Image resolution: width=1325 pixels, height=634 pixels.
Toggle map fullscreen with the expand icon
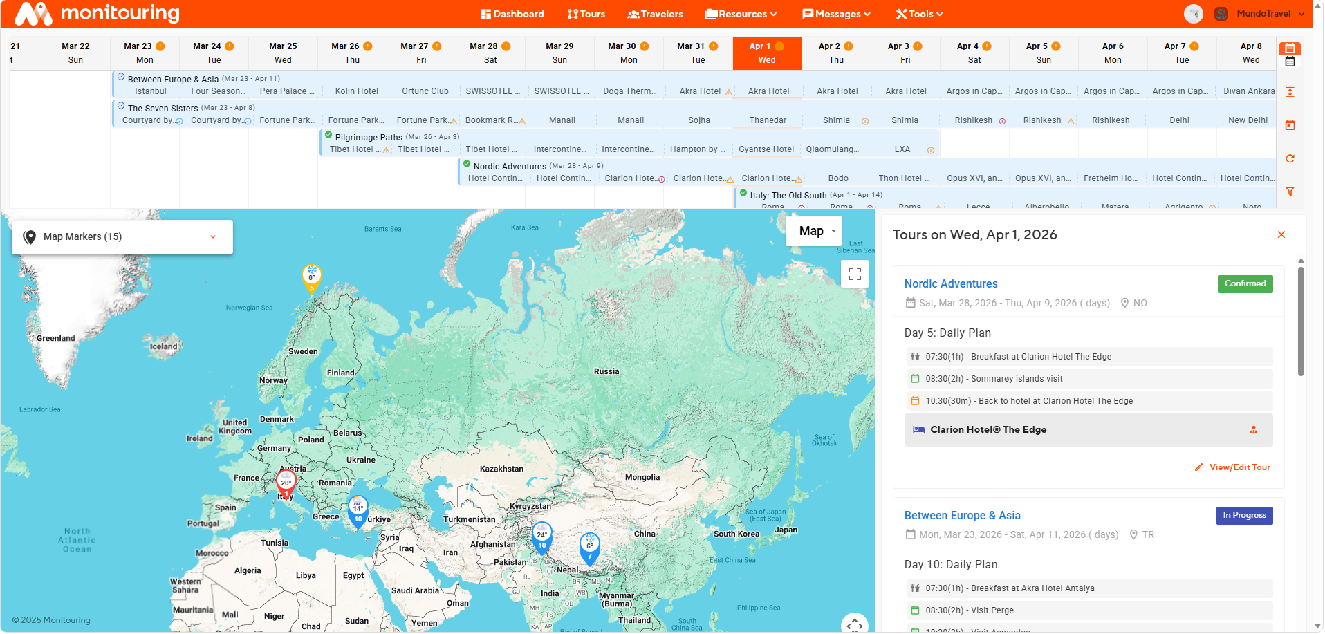pos(855,274)
